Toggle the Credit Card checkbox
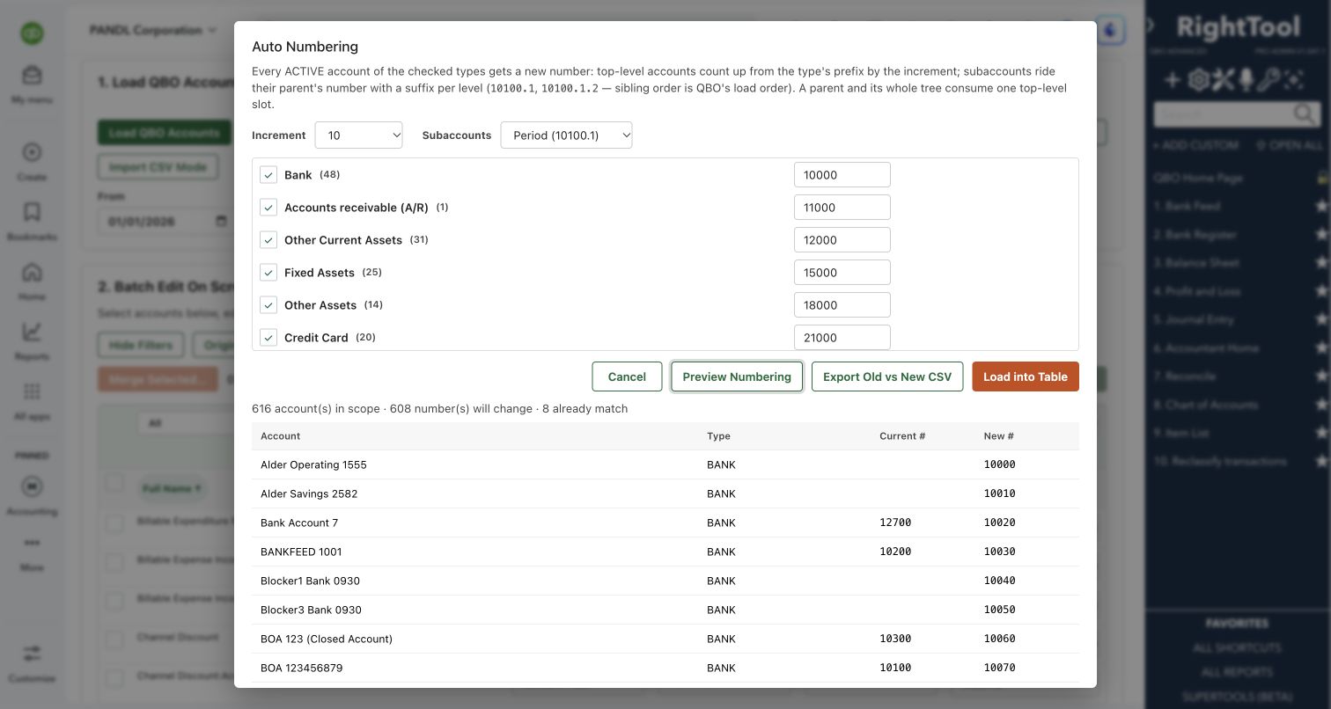 tap(268, 338)
